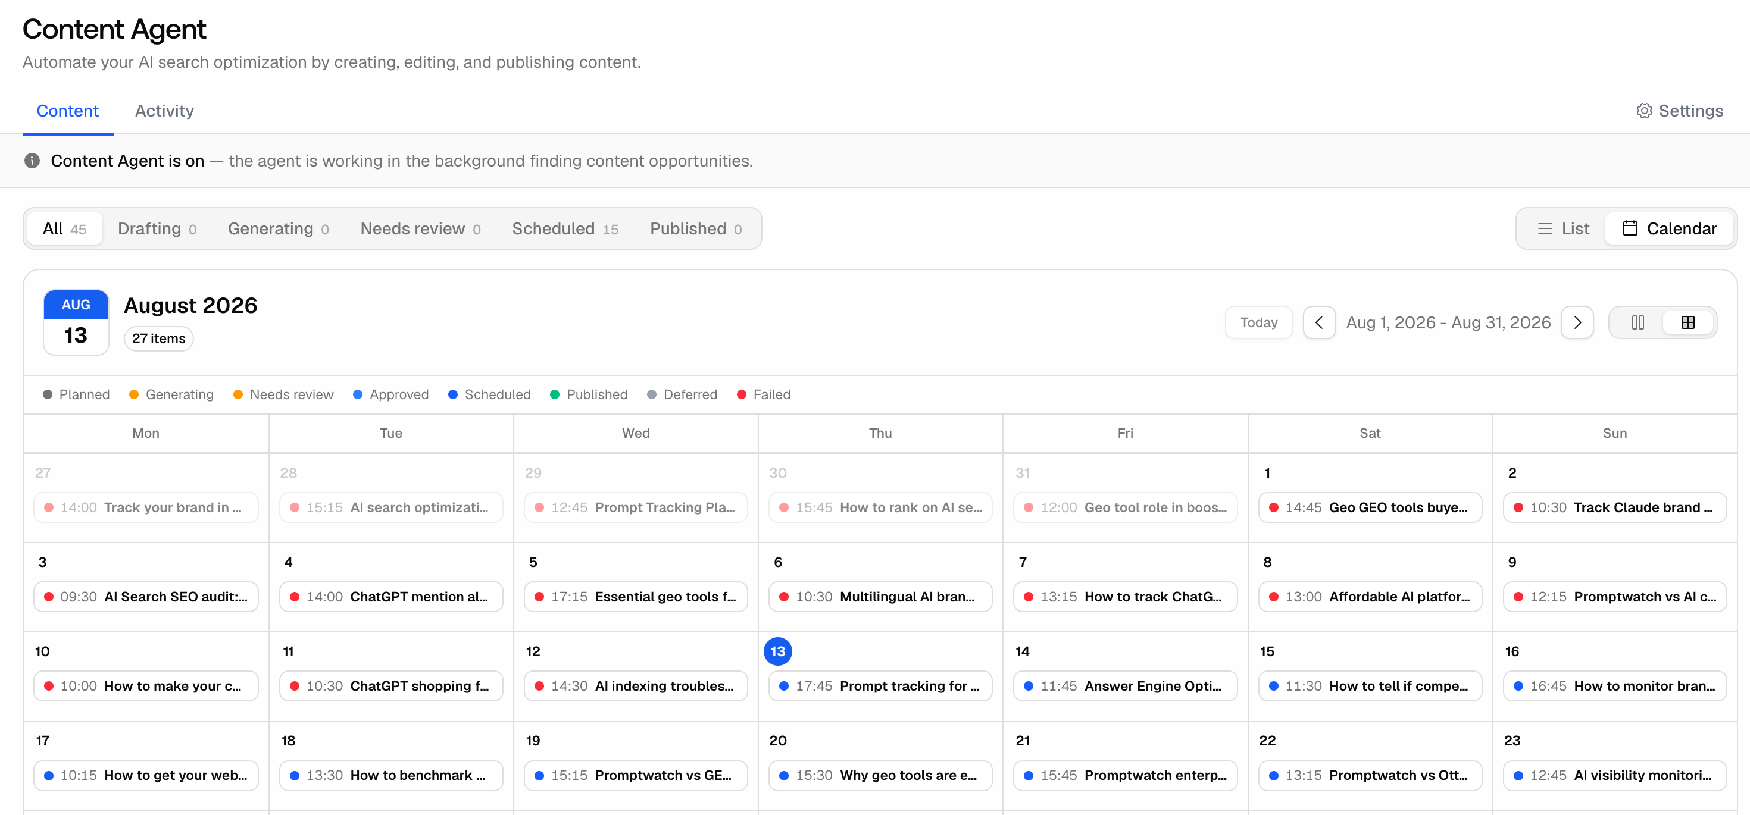This screenshot has height=815, width=1750.
Task: Filter by Scheduled status
Action: coord(565,229)
